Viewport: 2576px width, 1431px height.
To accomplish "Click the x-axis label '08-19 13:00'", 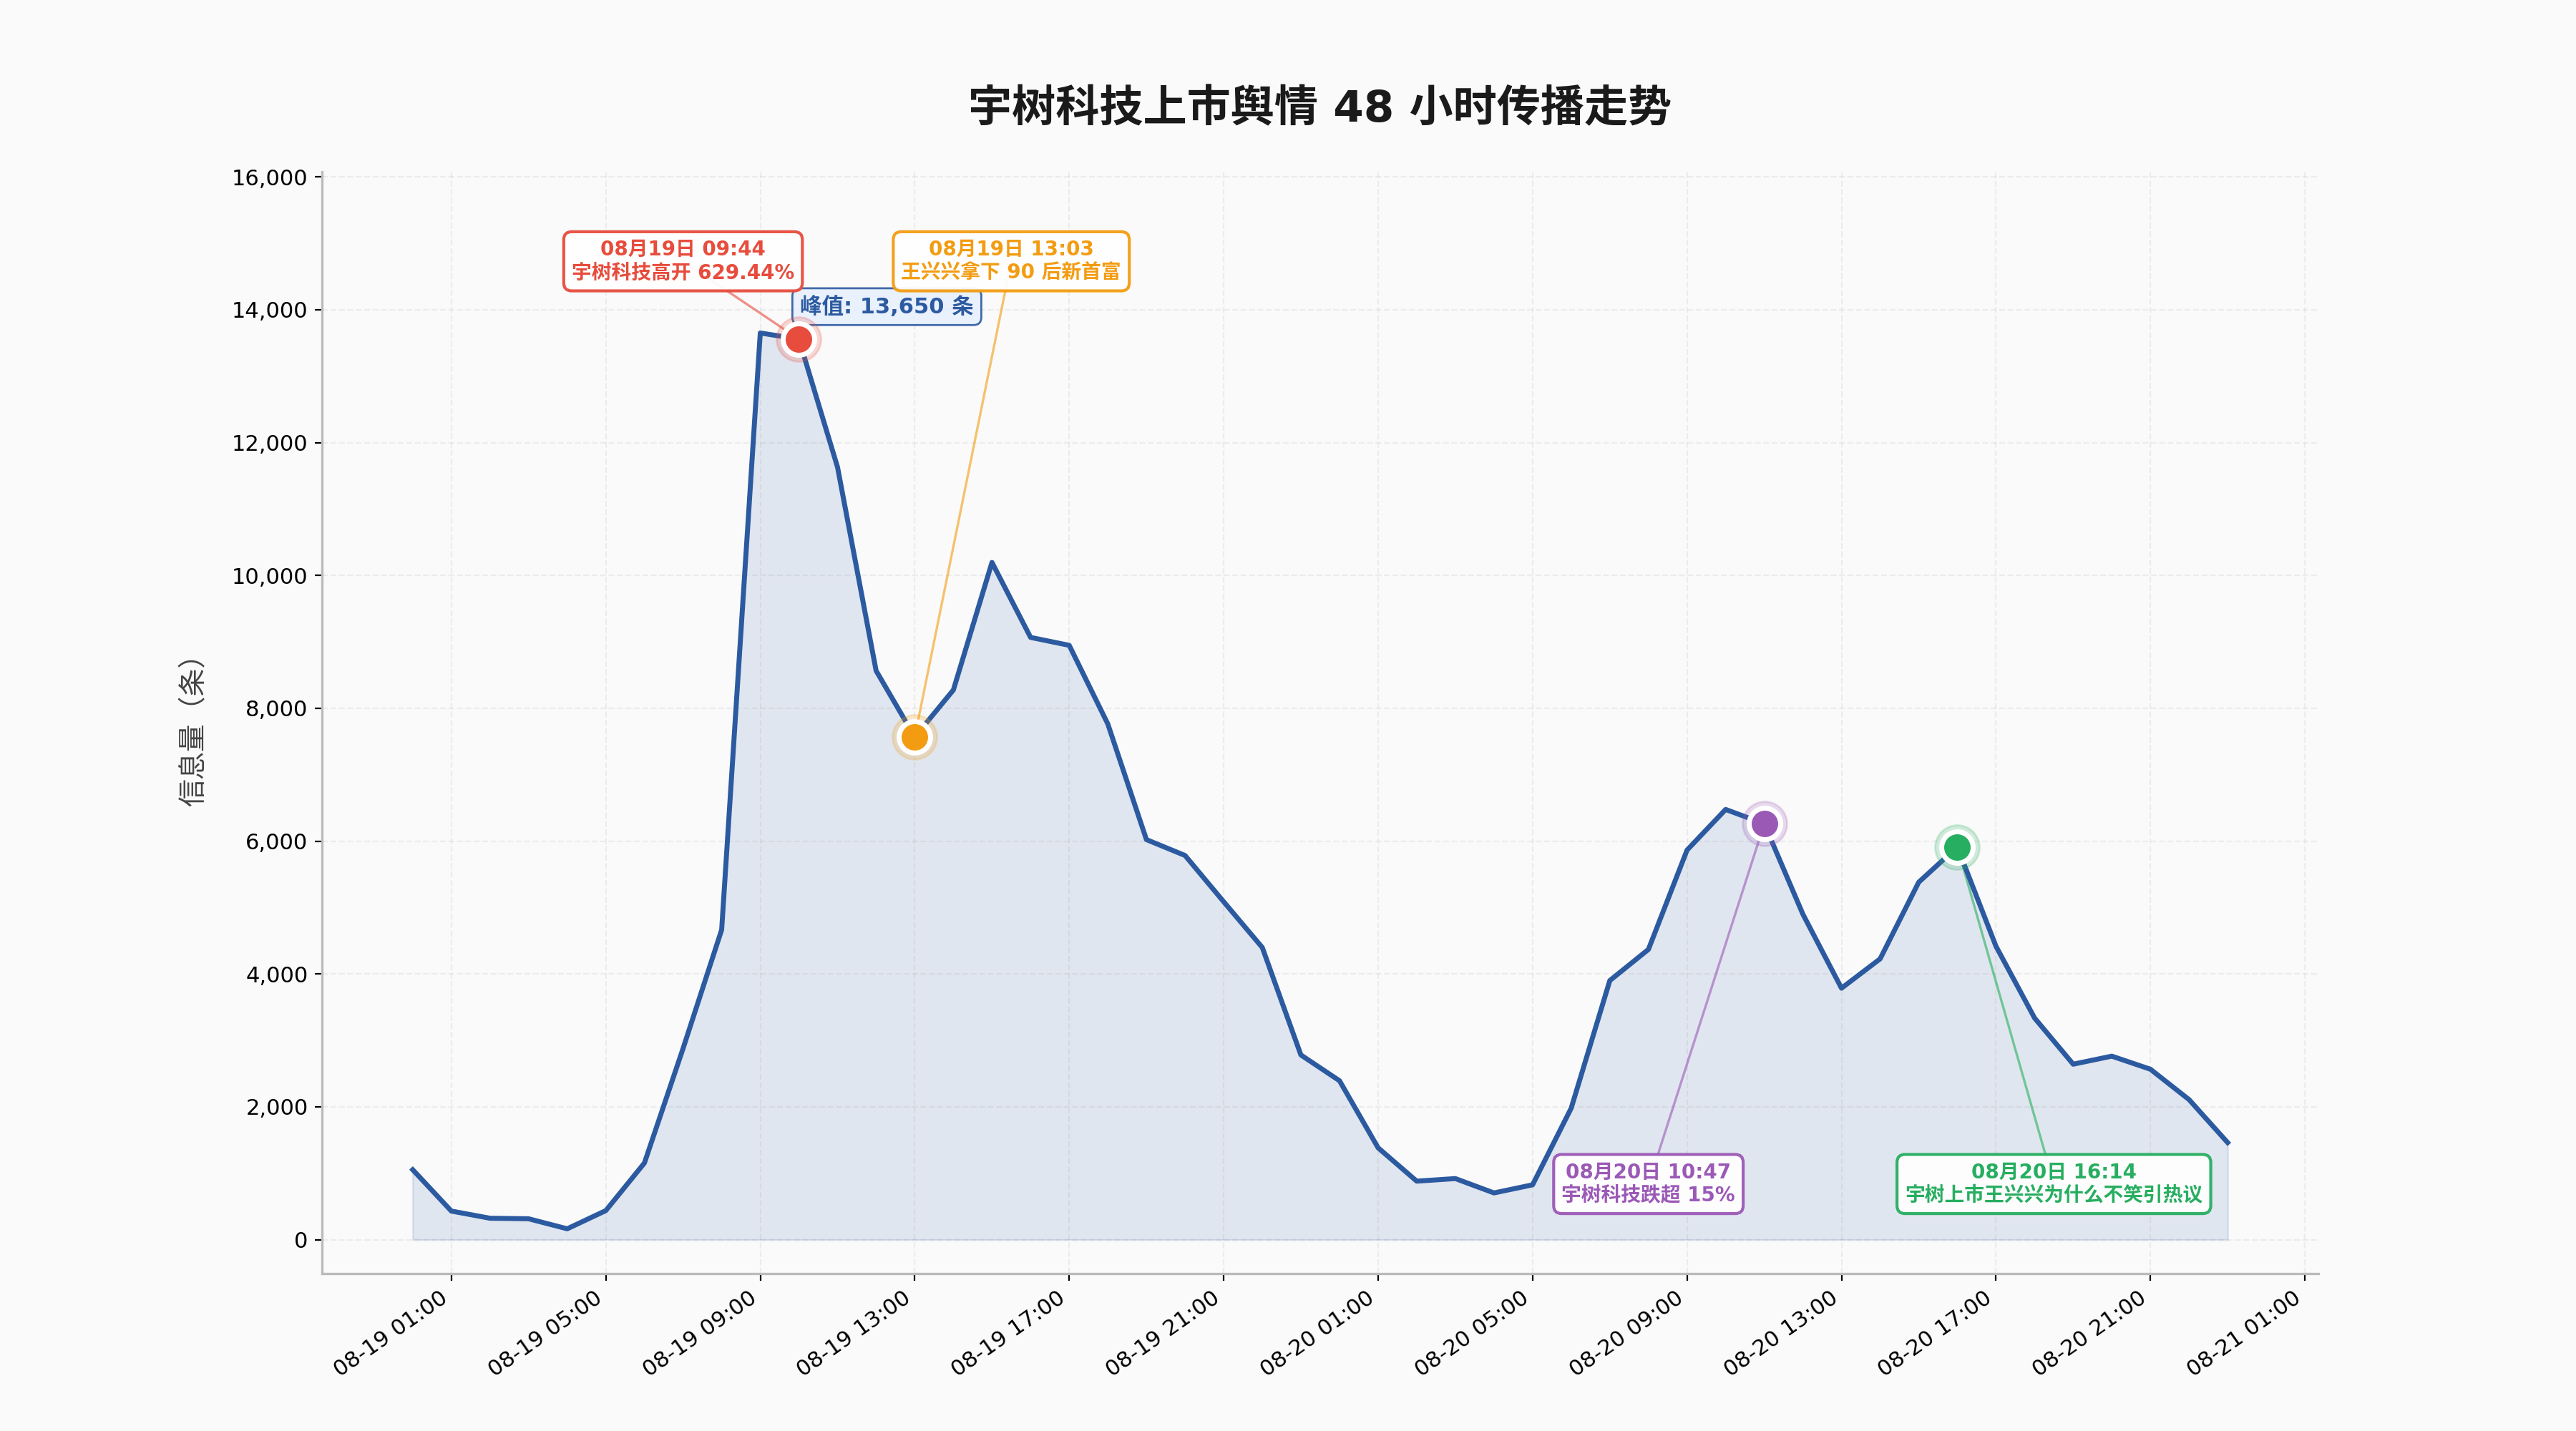I will pyautogui.click(x=854, y=1333).
